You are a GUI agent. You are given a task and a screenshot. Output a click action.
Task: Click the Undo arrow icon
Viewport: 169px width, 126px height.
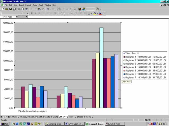(x=48, y=9)
